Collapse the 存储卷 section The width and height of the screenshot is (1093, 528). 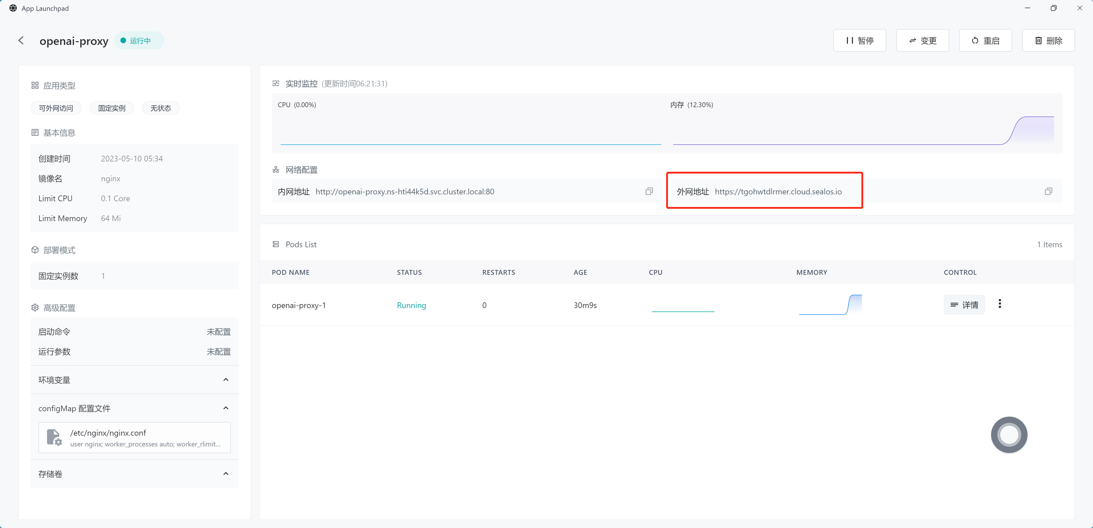pos(226,474)
